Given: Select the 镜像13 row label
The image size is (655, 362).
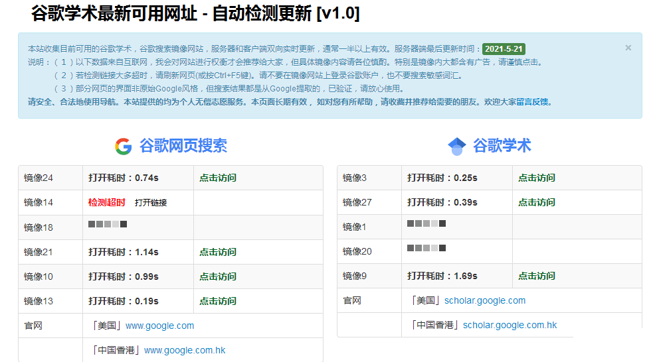Looking at the screenshot, I should (x=39, y=302).
